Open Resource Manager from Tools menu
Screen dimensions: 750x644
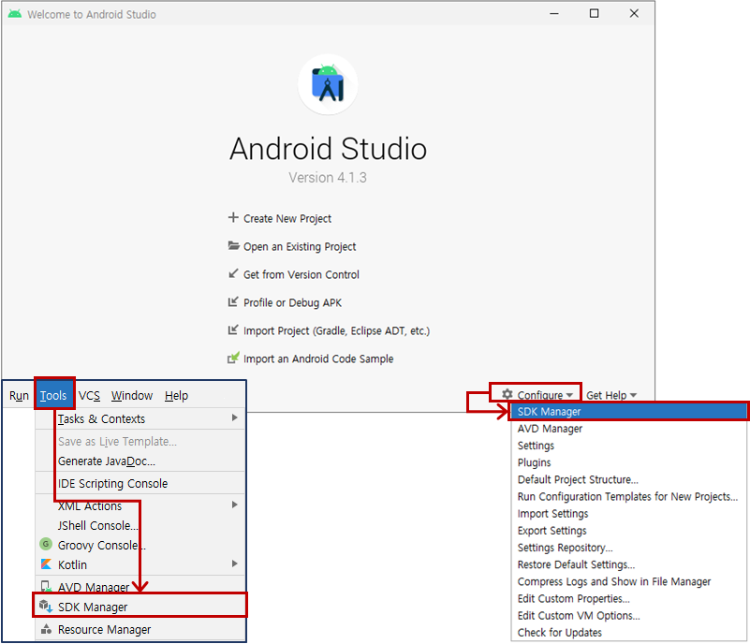pyautogui.click(x=140, y=629)
